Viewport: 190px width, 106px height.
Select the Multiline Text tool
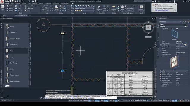[x=99, y=8]
